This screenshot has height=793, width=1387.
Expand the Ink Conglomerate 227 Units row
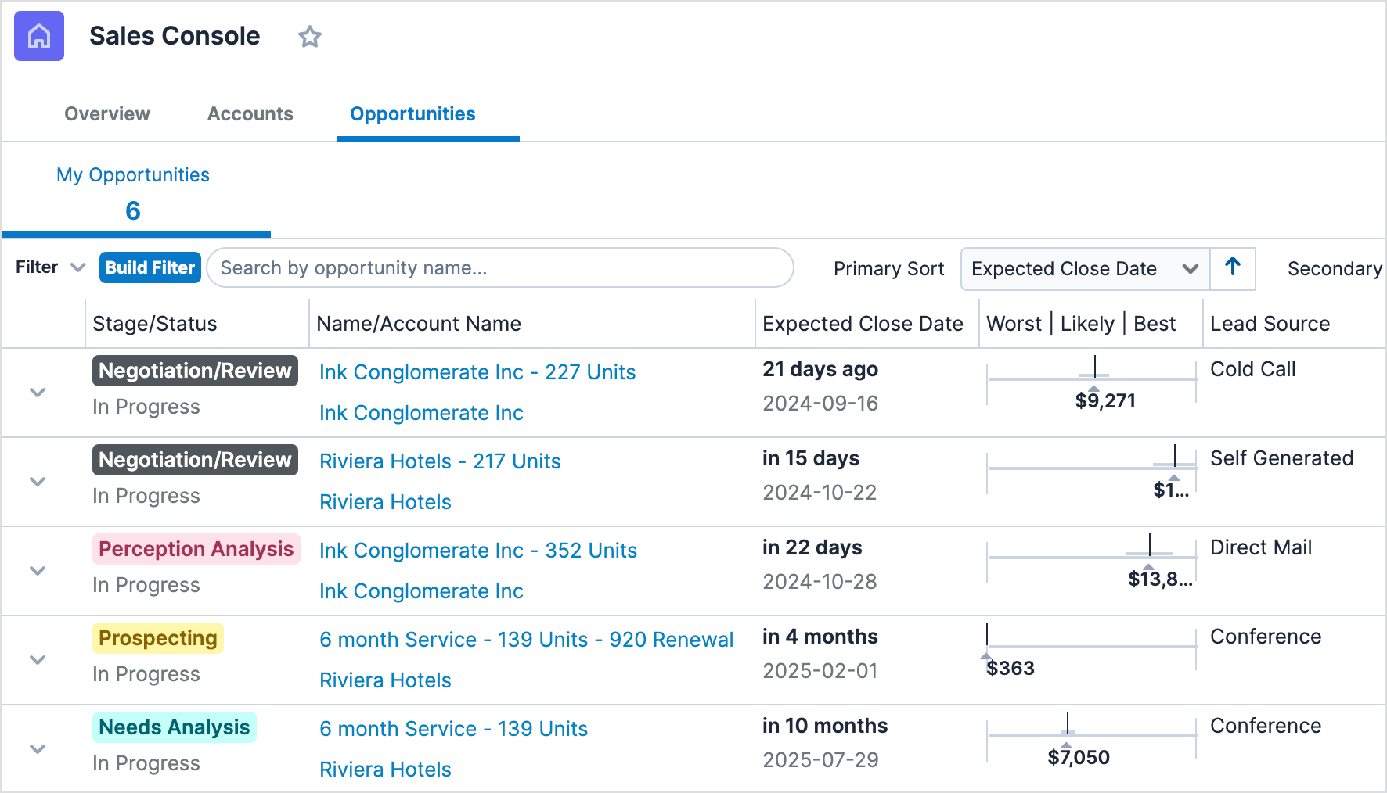pyautogui.click(x=38, y=393)
